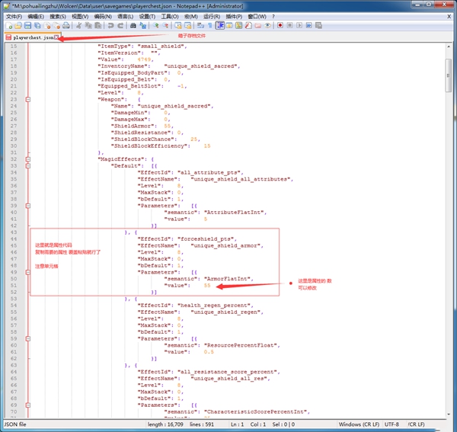Collapse the "Weapon" block at line 23
Screen dimensions: 457x432
[x=28, y=99]
